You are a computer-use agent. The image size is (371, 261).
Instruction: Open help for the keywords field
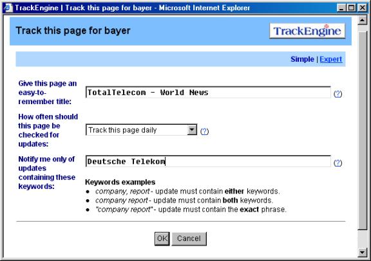pos(338,163)
